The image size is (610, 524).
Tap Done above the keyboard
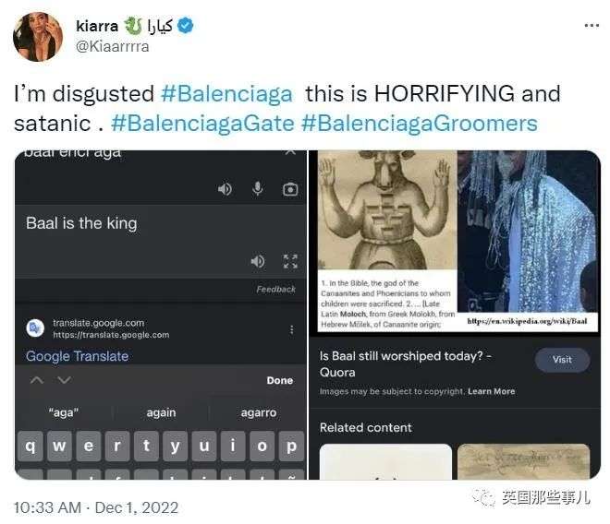(x=280, y=380)
